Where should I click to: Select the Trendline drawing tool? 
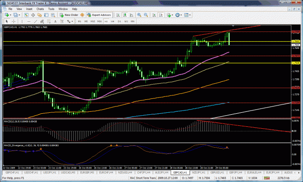tap(35, 21)
